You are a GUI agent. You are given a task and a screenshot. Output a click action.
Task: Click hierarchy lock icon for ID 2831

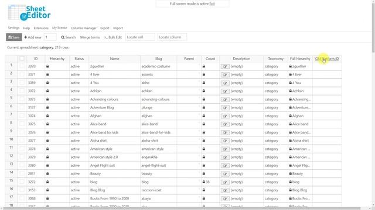[47, 174]
